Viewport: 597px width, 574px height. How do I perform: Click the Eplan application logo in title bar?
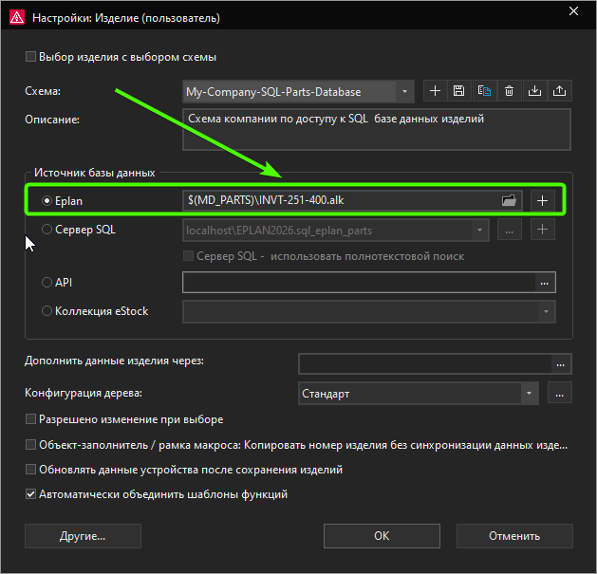(x=17, y=17)
